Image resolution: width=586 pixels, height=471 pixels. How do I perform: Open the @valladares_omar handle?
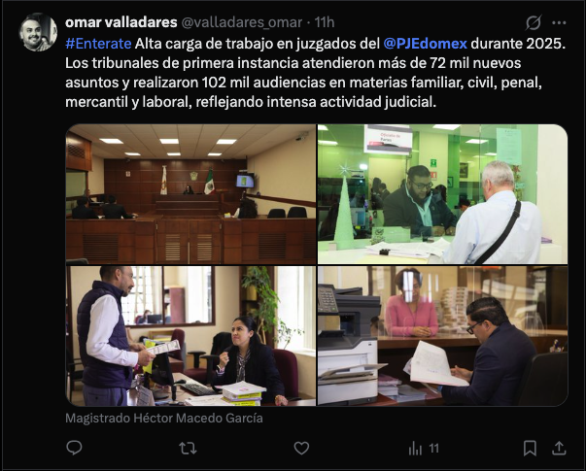pos(242,22)
